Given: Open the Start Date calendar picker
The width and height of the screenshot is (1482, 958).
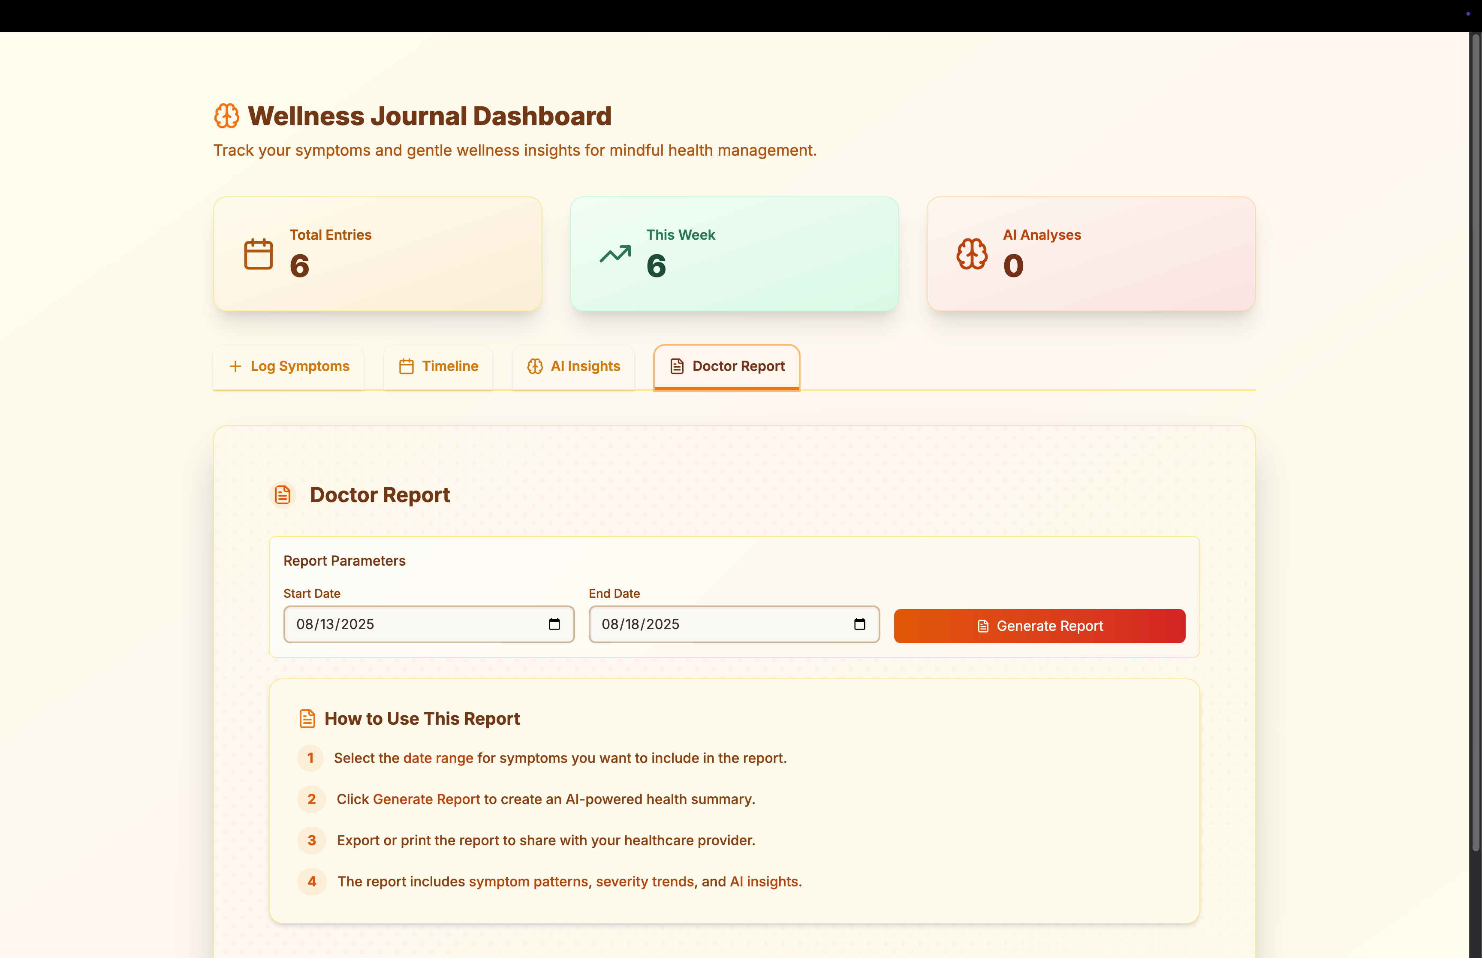Looking at the screenshot, I should [x=554, y=624].
